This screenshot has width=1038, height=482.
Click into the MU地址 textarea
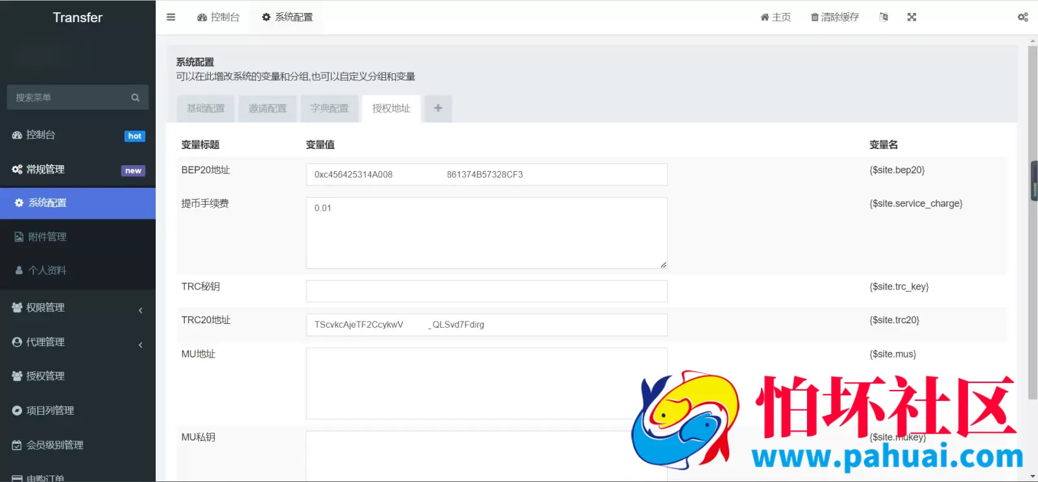click(x=487, y=384)
